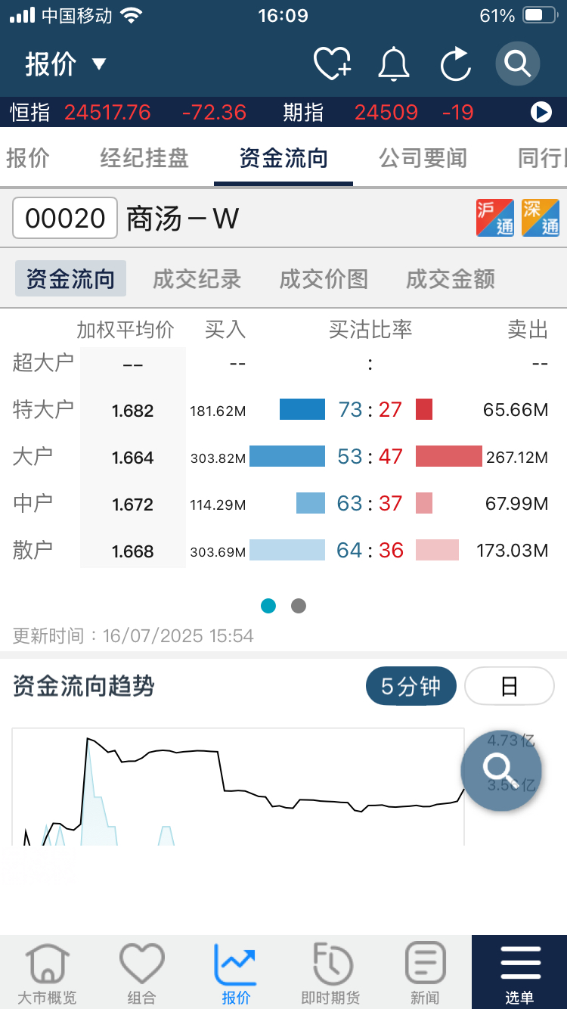Select the 资金流向 sub-tab
This screenshot has width=567, height=1009.
pos(70,279)
